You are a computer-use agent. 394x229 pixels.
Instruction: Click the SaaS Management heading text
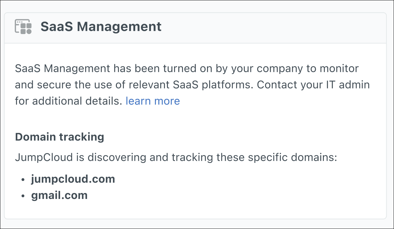101,27
